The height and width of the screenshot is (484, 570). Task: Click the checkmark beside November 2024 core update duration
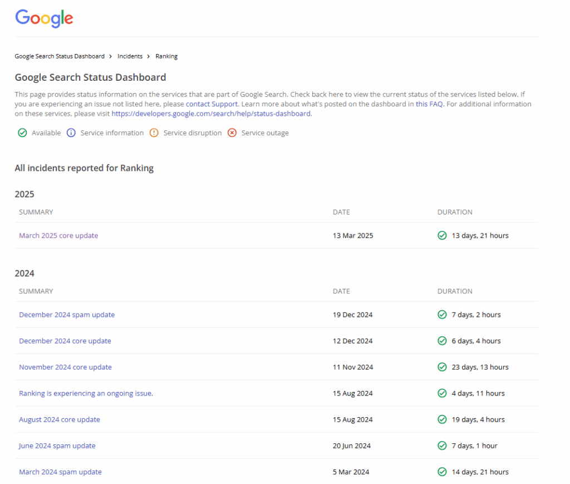point(441,367)
